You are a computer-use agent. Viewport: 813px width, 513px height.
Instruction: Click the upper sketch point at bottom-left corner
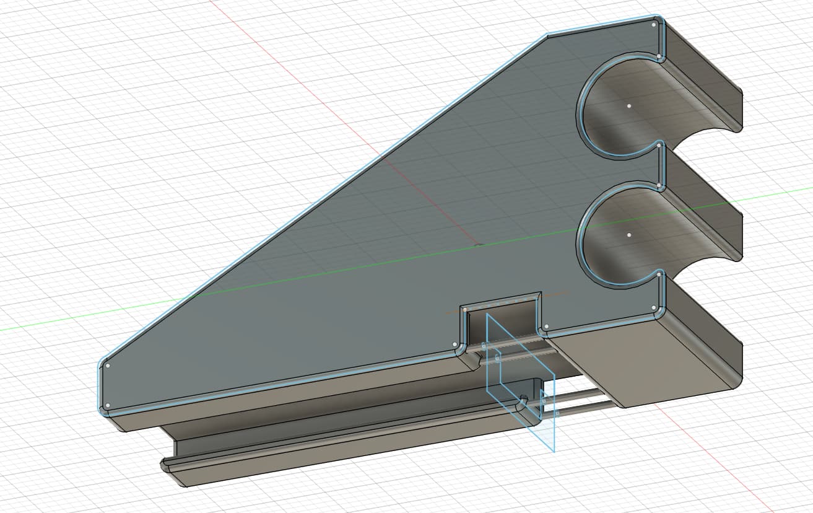coord(108,366)
